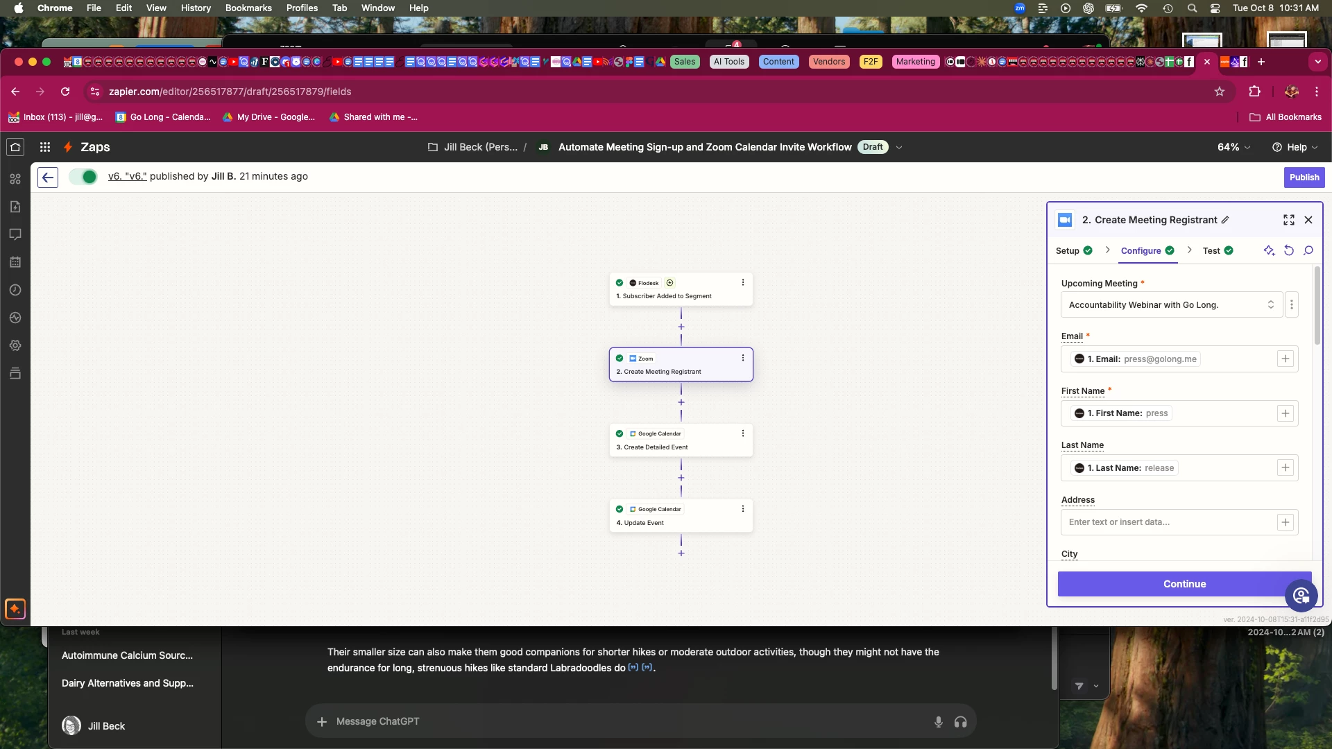Expand the Upcoming Meeting dropdown
The width and height of the screenshot is (1332, 749).
pyautogui.click(x=1171, y=305)
